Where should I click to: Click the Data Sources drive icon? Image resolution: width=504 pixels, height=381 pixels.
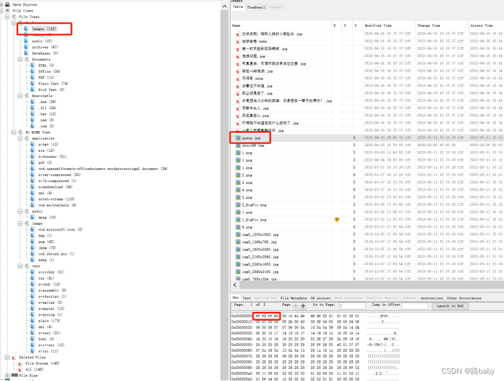click(x=7, y=4)
